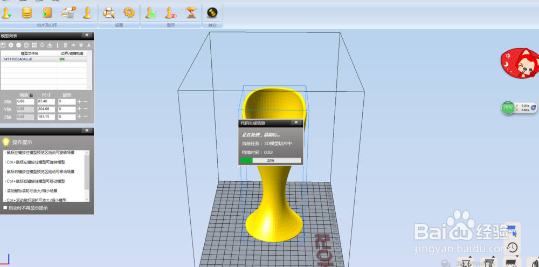Click grid arrange icon in model list
539x267 pixels.
point(34,45)
